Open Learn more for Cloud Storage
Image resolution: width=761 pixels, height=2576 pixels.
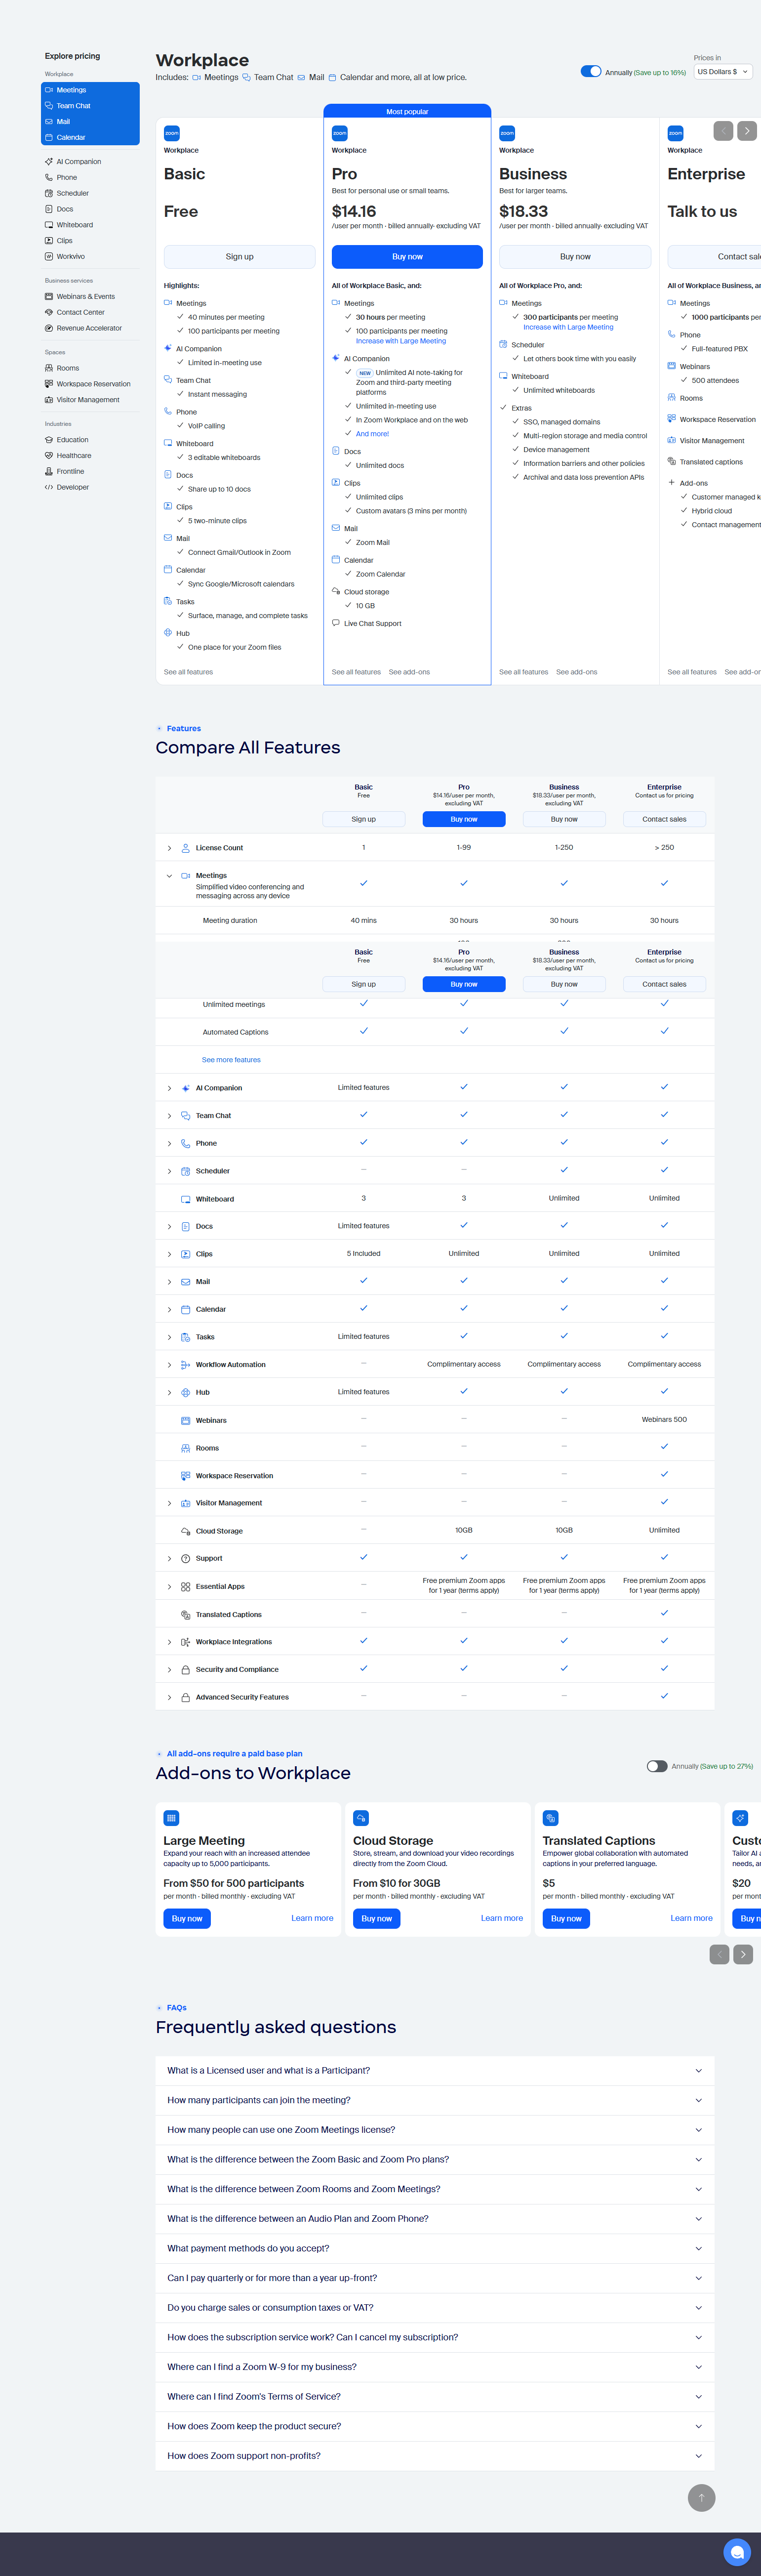502,1919
